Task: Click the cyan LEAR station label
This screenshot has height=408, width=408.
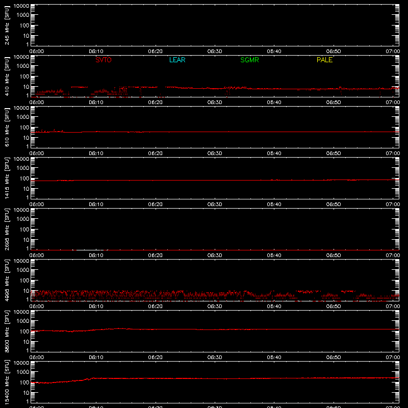Action: 177,60
